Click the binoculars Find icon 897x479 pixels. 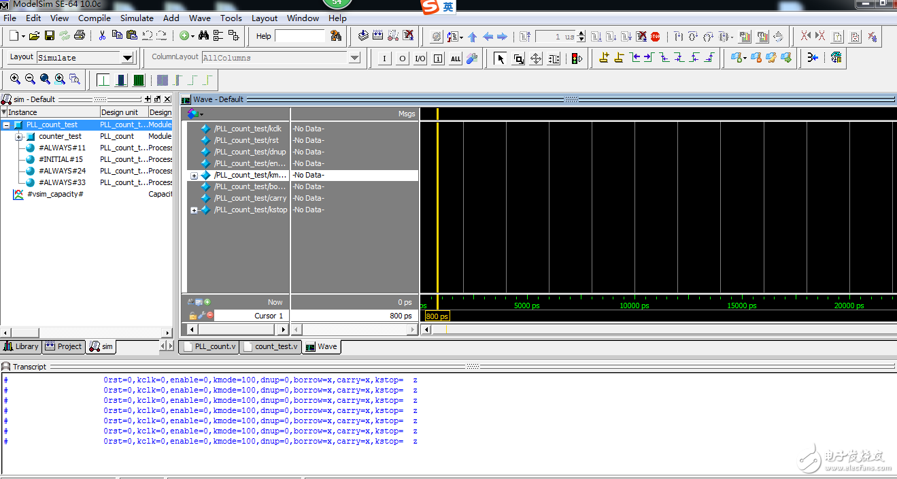click(x=203, y=35)
